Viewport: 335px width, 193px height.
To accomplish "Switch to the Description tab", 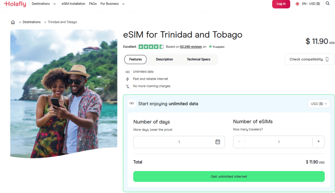I will tap(164, 59).
